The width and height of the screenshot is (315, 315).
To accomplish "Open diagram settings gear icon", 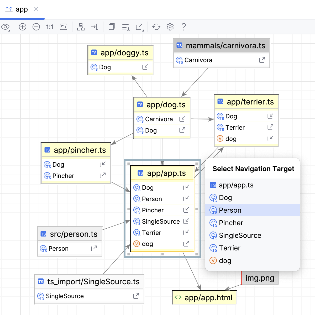I will [170, 27].
